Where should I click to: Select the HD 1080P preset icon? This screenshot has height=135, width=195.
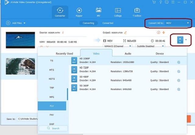(x=74, y=61)
